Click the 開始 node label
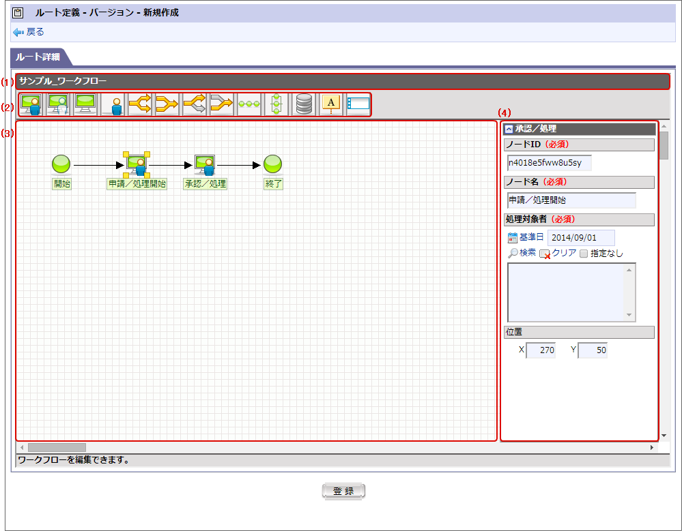The image size is (682, 531). [x=61, y=183]
